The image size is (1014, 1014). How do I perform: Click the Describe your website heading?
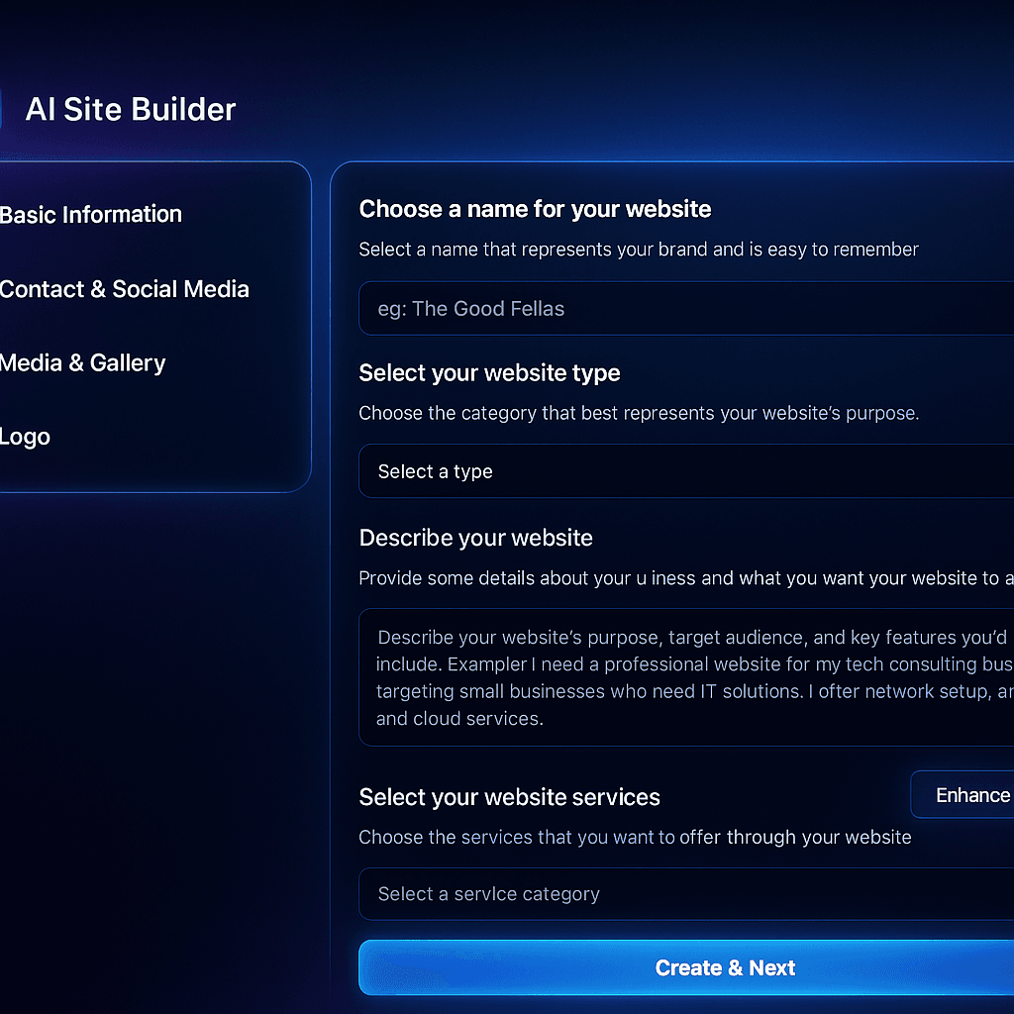click(476, 538)
